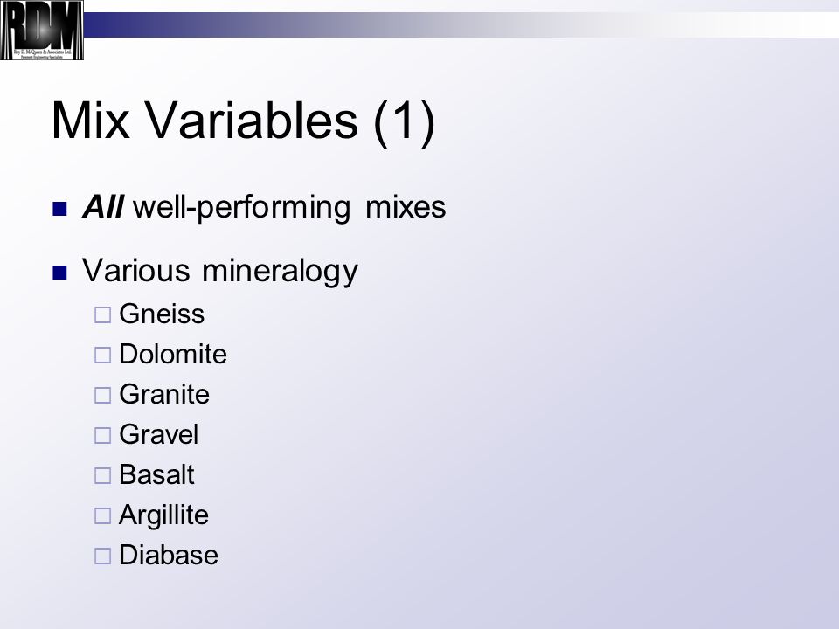Click the square bullet beside Gneiss

(x=103, y=315)
